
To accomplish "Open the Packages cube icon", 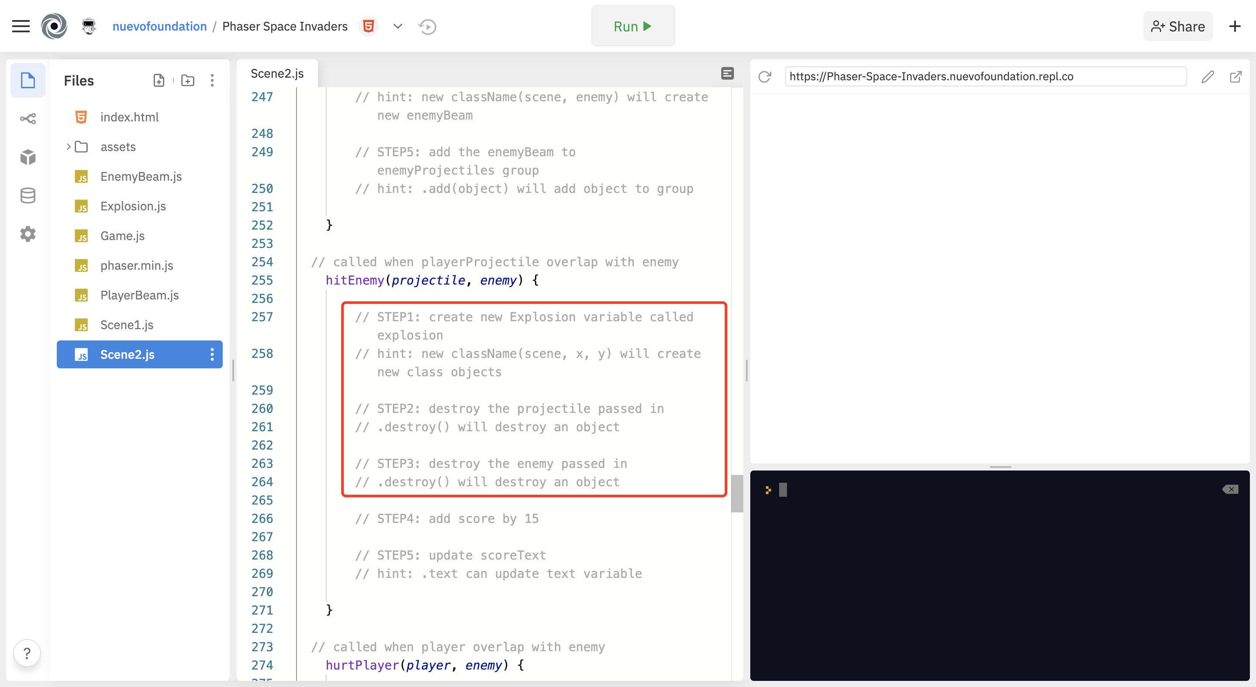I will pyautogui.click(x=28, y=157).
